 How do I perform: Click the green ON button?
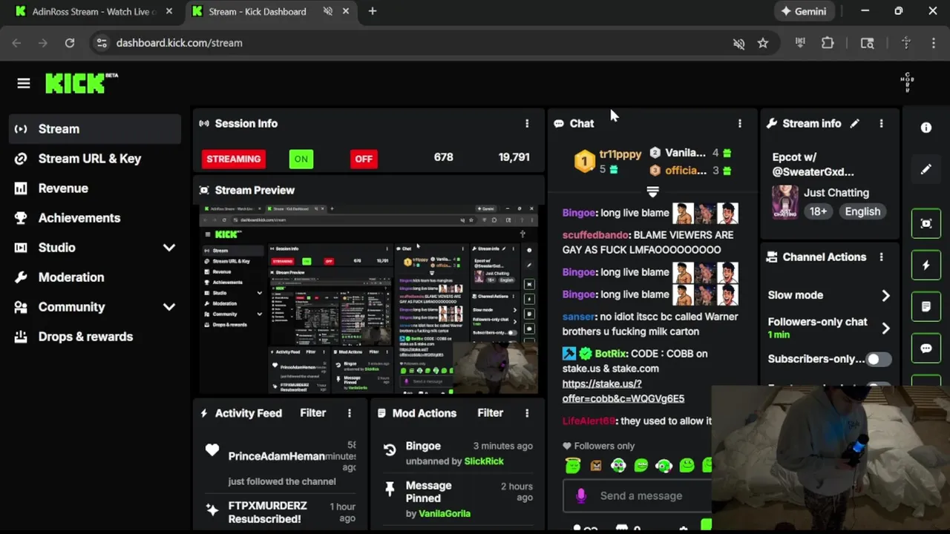301,159
